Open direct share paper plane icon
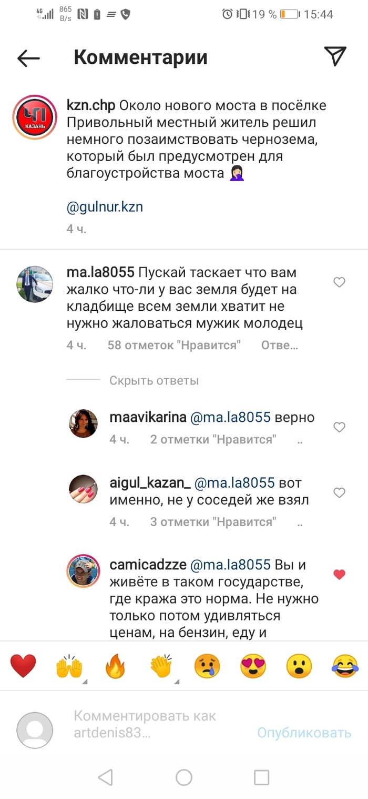The image size is (368, 799). (335, 56)
